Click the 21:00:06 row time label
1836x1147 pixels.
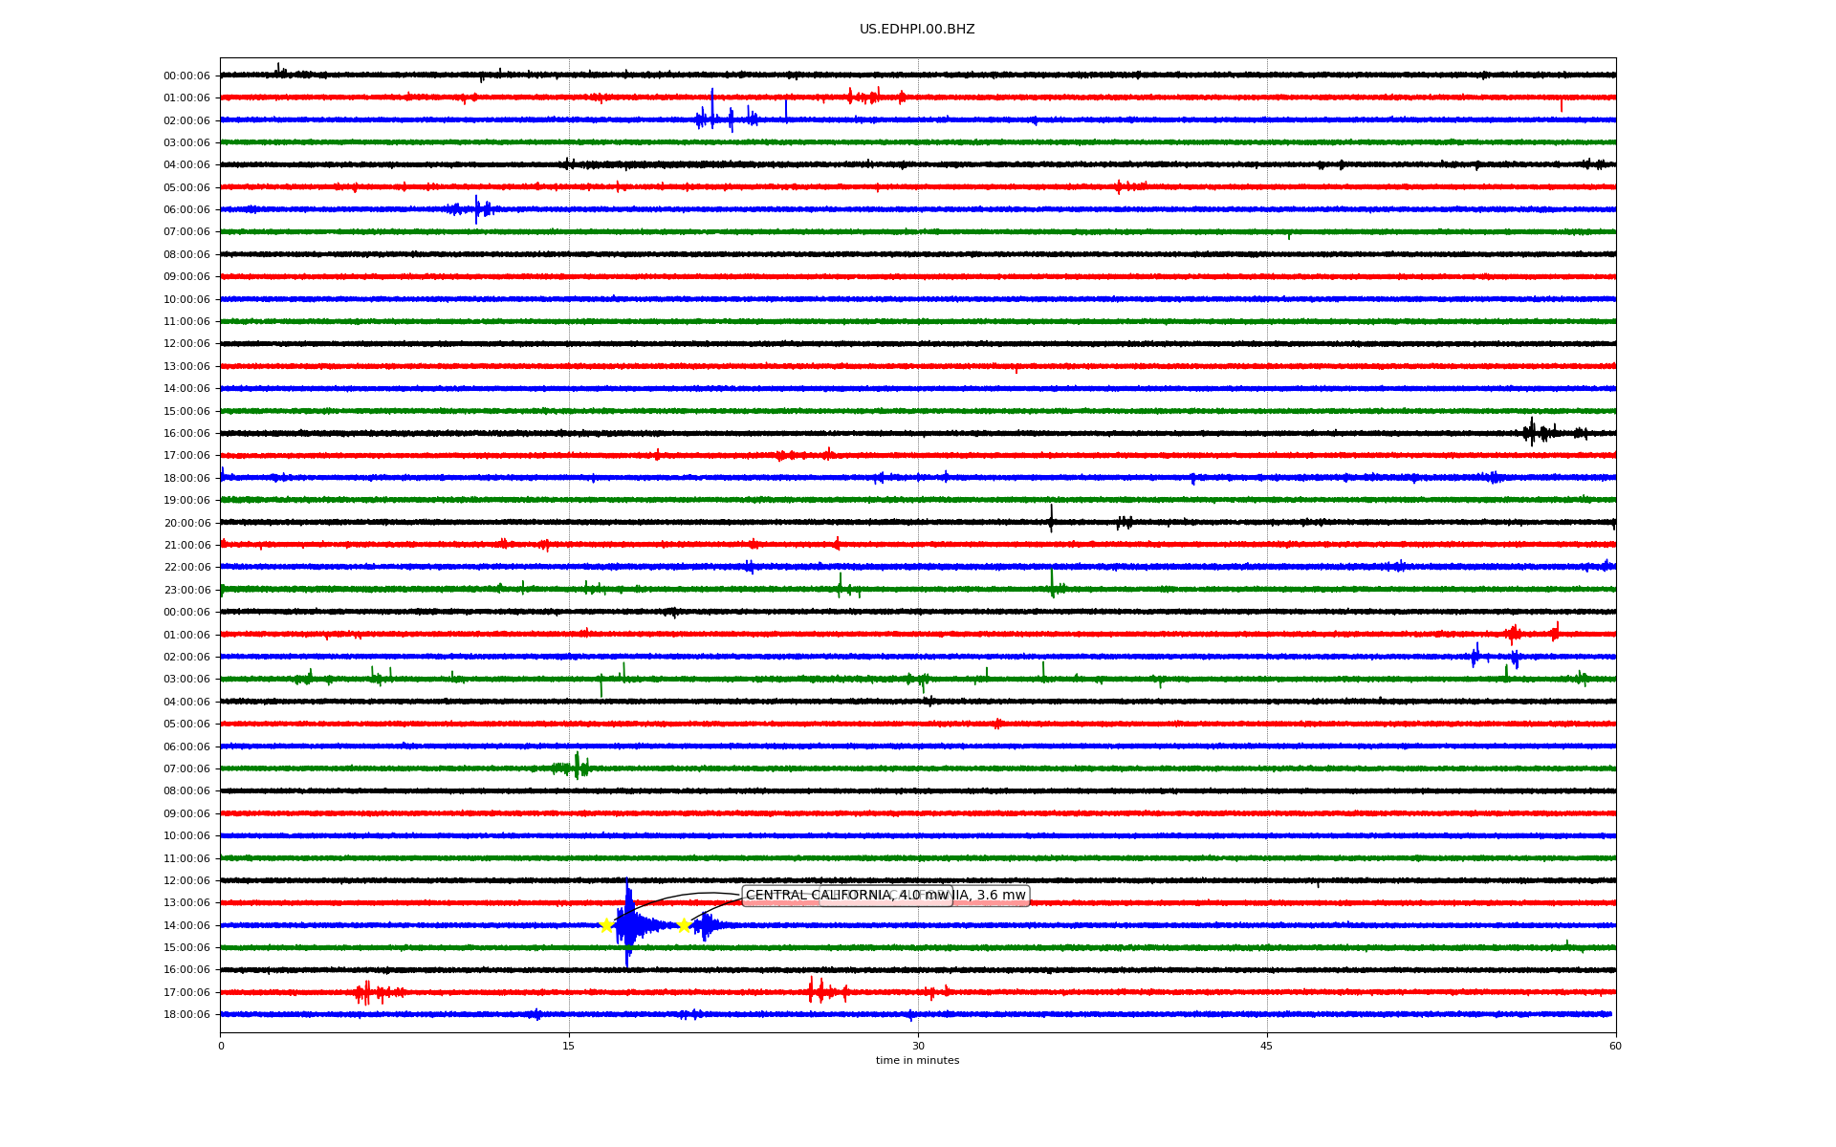pos(186,546)
